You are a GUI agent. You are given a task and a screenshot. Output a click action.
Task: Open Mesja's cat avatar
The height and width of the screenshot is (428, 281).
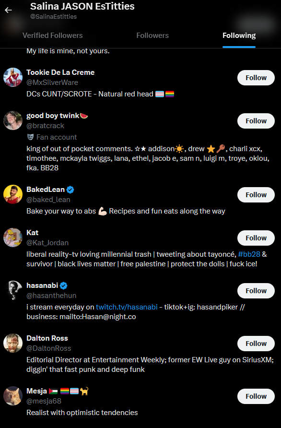(x=13, y=395)
